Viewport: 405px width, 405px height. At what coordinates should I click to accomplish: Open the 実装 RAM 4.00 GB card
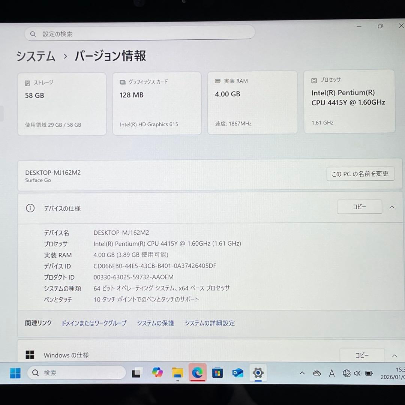click(x=253, y=102)
